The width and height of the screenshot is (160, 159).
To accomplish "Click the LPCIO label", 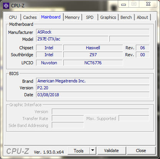I will pyautogui.click(x=27, y=63).
